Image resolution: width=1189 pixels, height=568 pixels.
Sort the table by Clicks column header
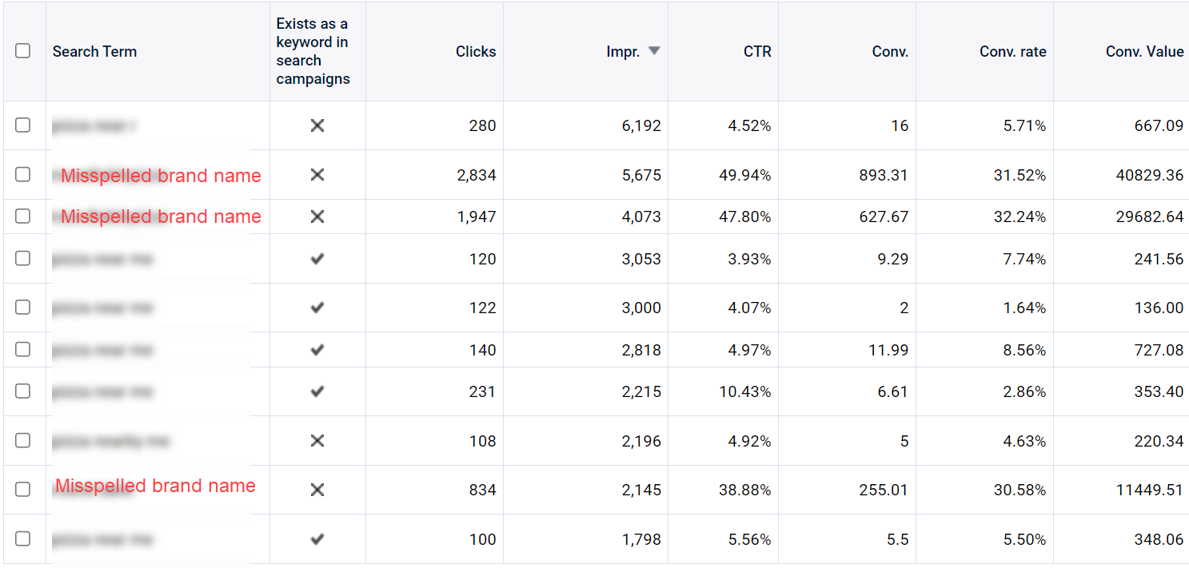[x=476, y=52]
